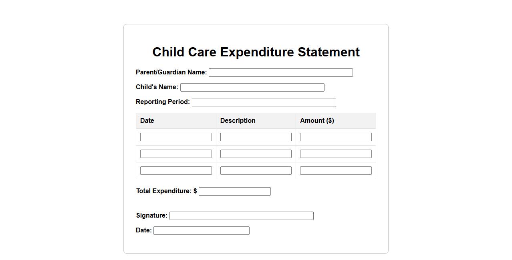
Task: Click the Parent/Guardian Name label
Action: click(171, 72)
